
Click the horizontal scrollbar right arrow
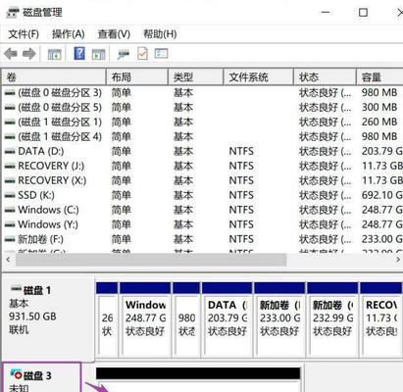(398, 260)
